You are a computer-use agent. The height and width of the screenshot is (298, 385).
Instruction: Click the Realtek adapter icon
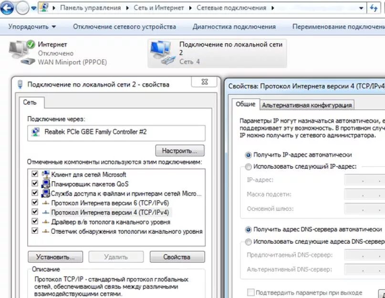pos(36,132)
